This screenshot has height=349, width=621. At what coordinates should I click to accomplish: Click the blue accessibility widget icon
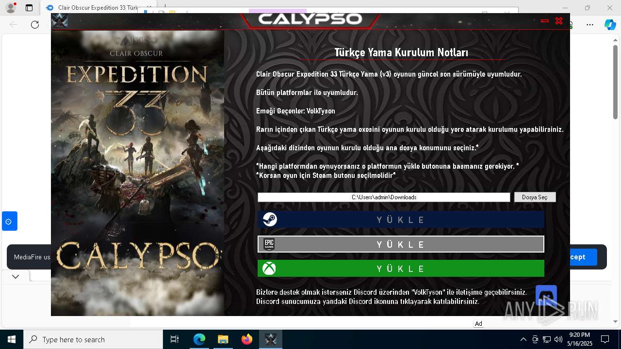[9, 221]
